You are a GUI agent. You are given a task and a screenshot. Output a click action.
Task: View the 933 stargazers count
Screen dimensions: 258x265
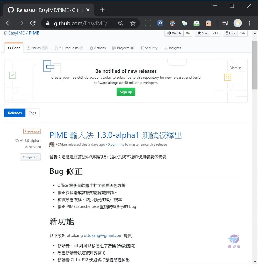coord(215,33)
